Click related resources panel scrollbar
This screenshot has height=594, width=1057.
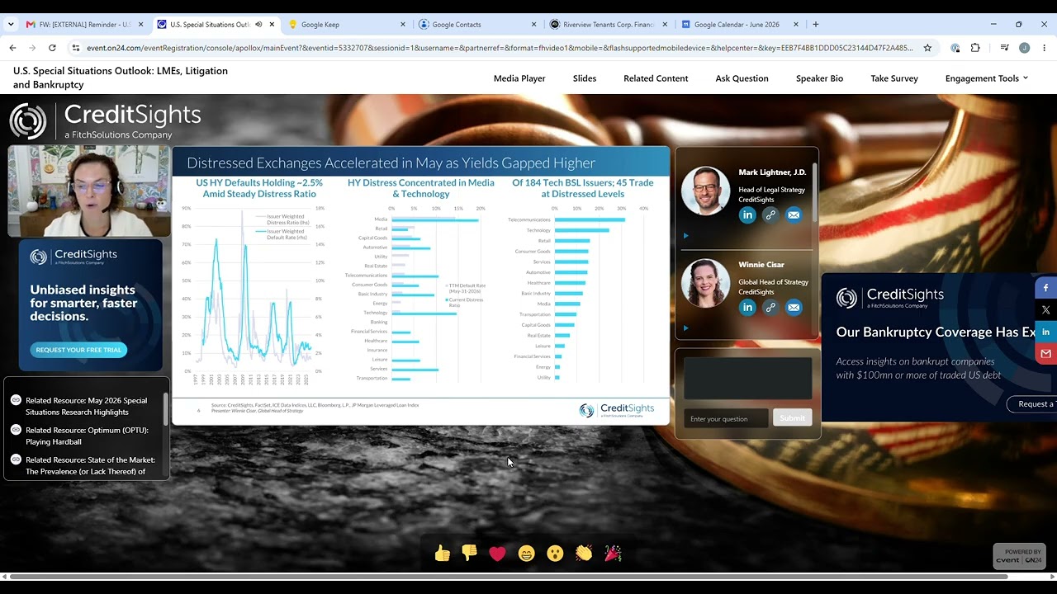[166, 410]
